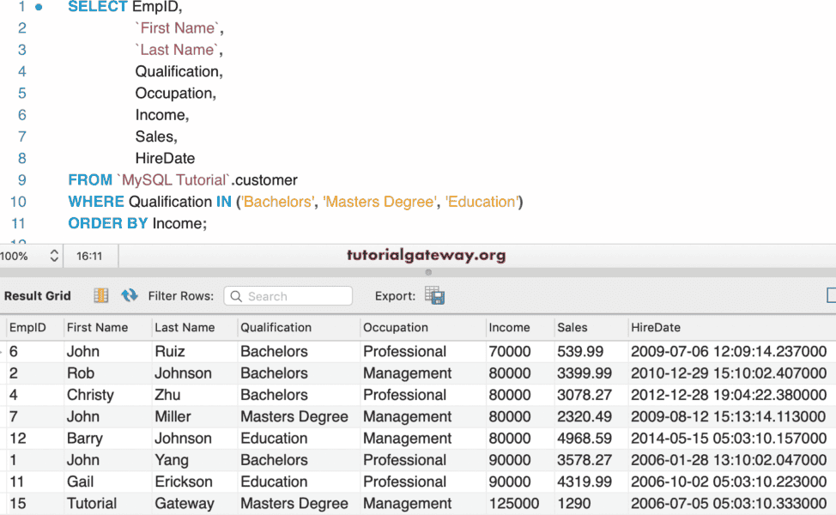This screenshot has height=515, width=836.
Task: Open the 100% zoom stepper
Action: (x=54, y=256)
